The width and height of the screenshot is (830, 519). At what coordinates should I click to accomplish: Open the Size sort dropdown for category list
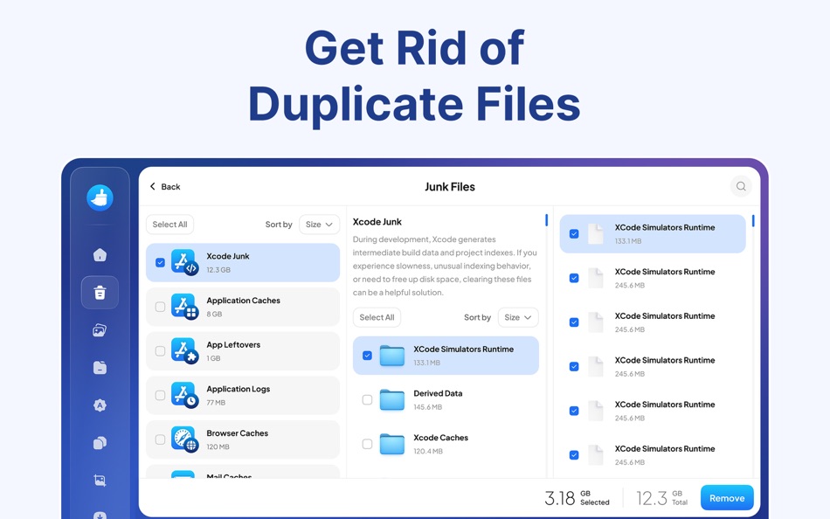click(x=319, y=225)
